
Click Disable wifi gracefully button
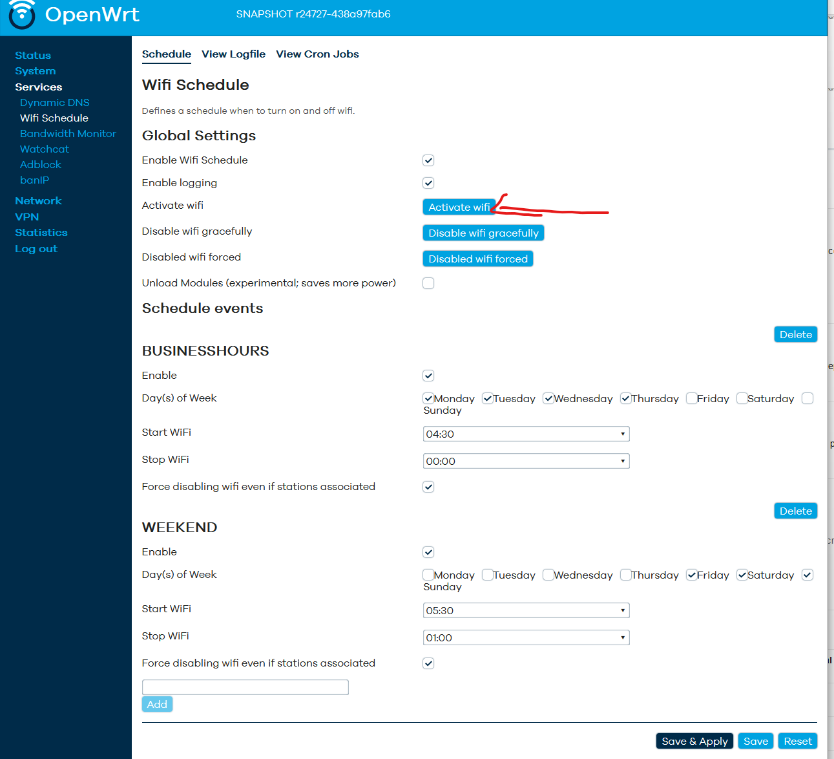point(483,233)
